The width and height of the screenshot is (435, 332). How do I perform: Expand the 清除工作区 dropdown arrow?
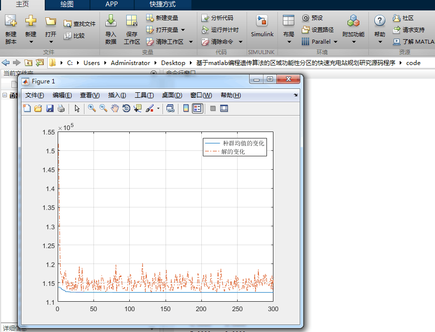(191, 42)
